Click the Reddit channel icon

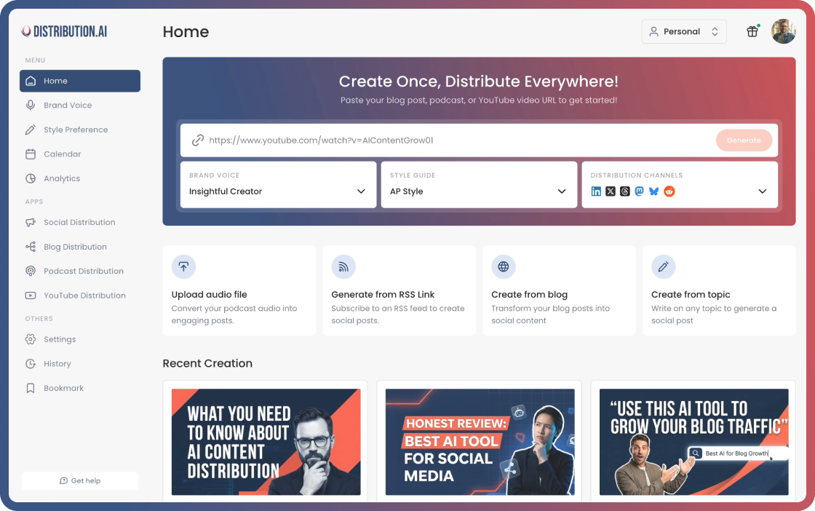tap(669, 191)
